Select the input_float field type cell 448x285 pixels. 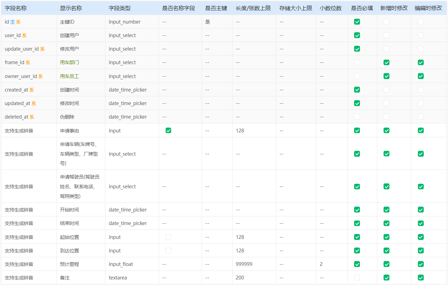pyautogui.click(x=121, y=264)
